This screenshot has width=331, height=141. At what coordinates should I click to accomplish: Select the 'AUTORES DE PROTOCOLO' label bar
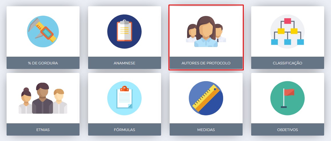click(206, 63)
